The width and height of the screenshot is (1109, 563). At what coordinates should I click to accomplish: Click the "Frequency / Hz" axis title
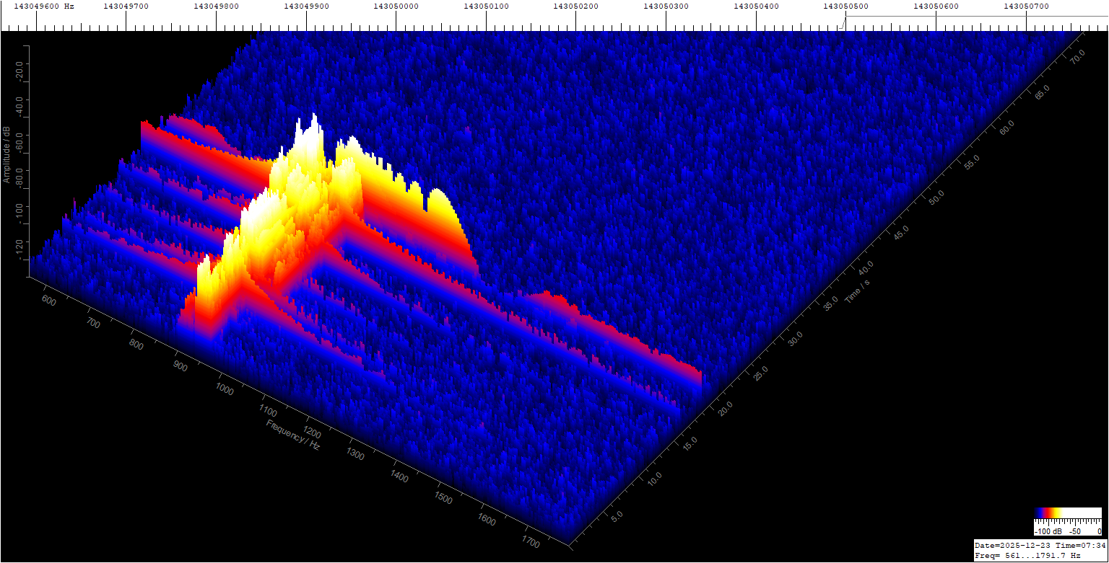293,435
